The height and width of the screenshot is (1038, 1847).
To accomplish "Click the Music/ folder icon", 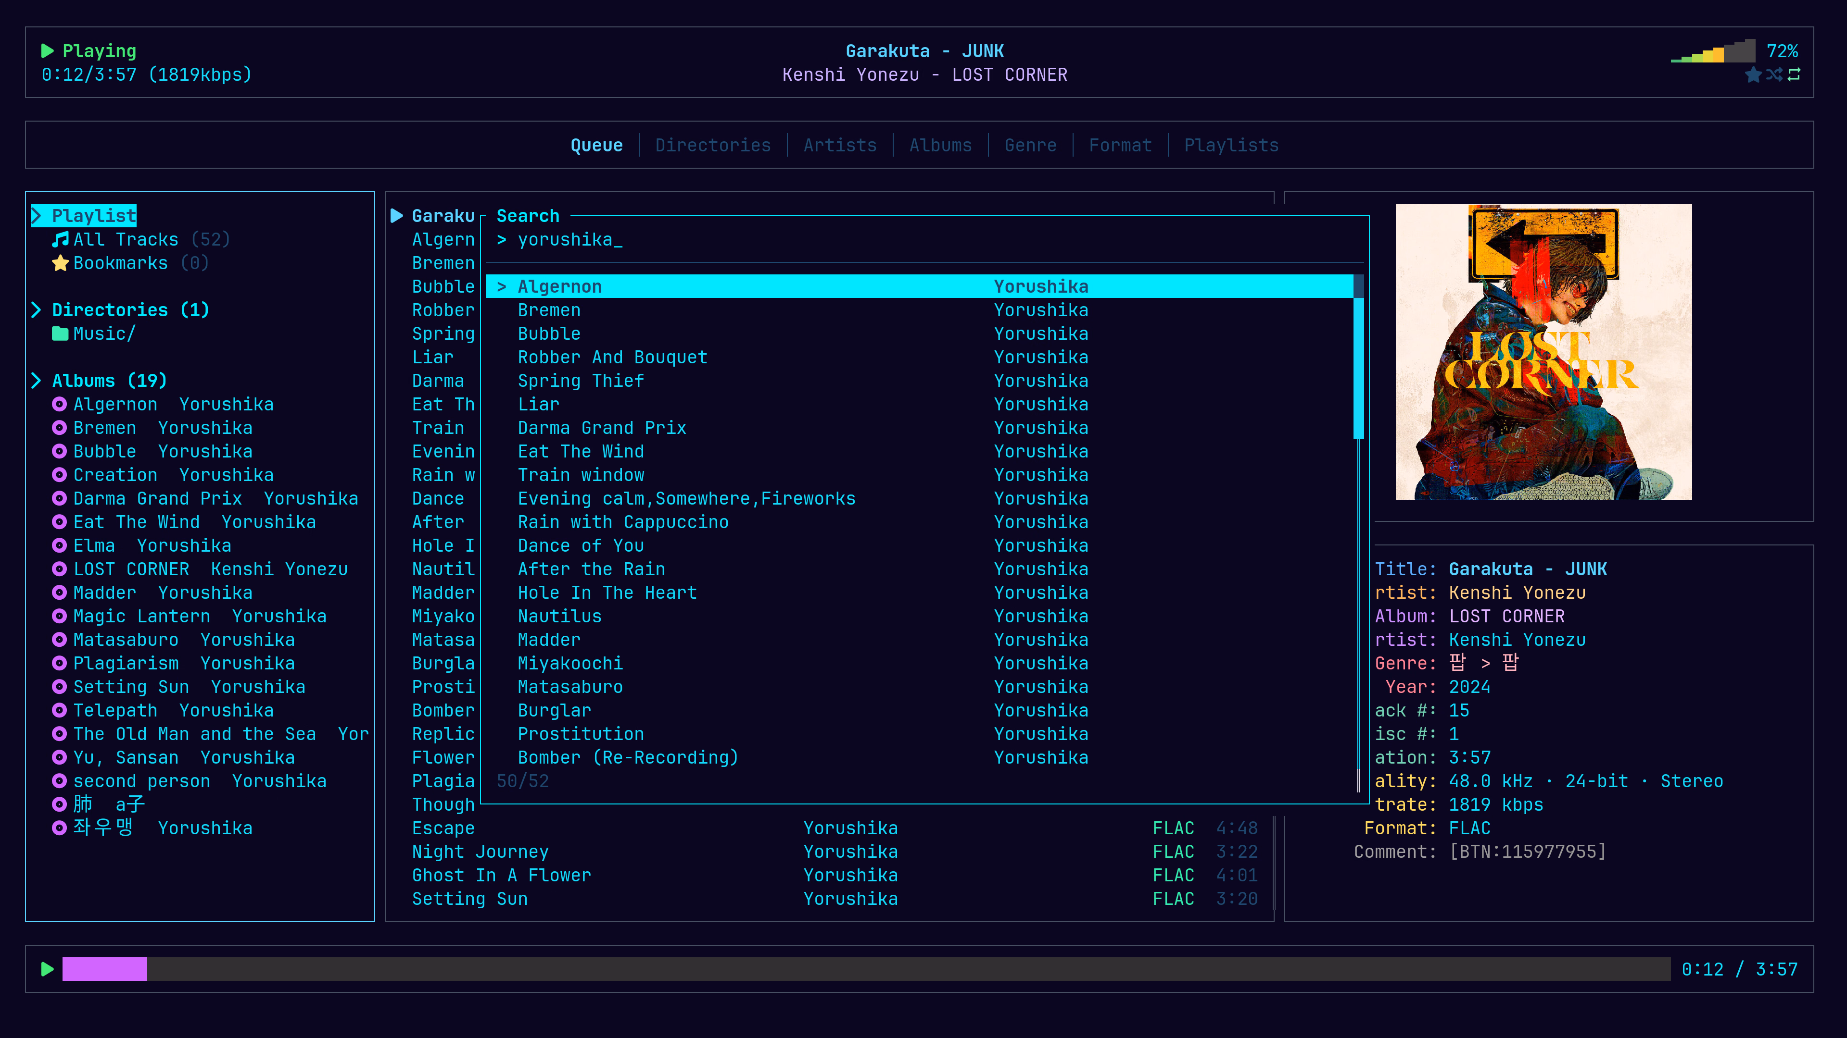I will pyautogui.click(x=60, y=334).
